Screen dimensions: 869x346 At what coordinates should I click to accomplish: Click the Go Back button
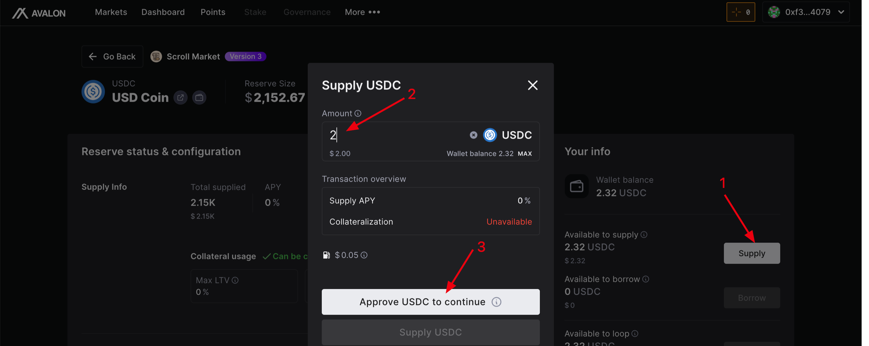112,56
